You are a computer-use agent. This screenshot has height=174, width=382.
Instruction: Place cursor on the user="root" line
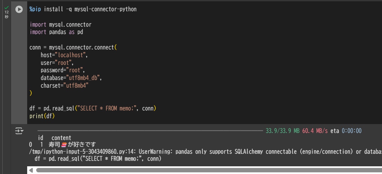tap(57, 63)
